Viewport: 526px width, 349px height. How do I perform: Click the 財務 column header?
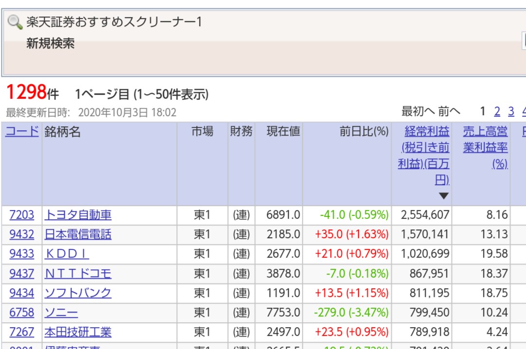coord(241,131)
